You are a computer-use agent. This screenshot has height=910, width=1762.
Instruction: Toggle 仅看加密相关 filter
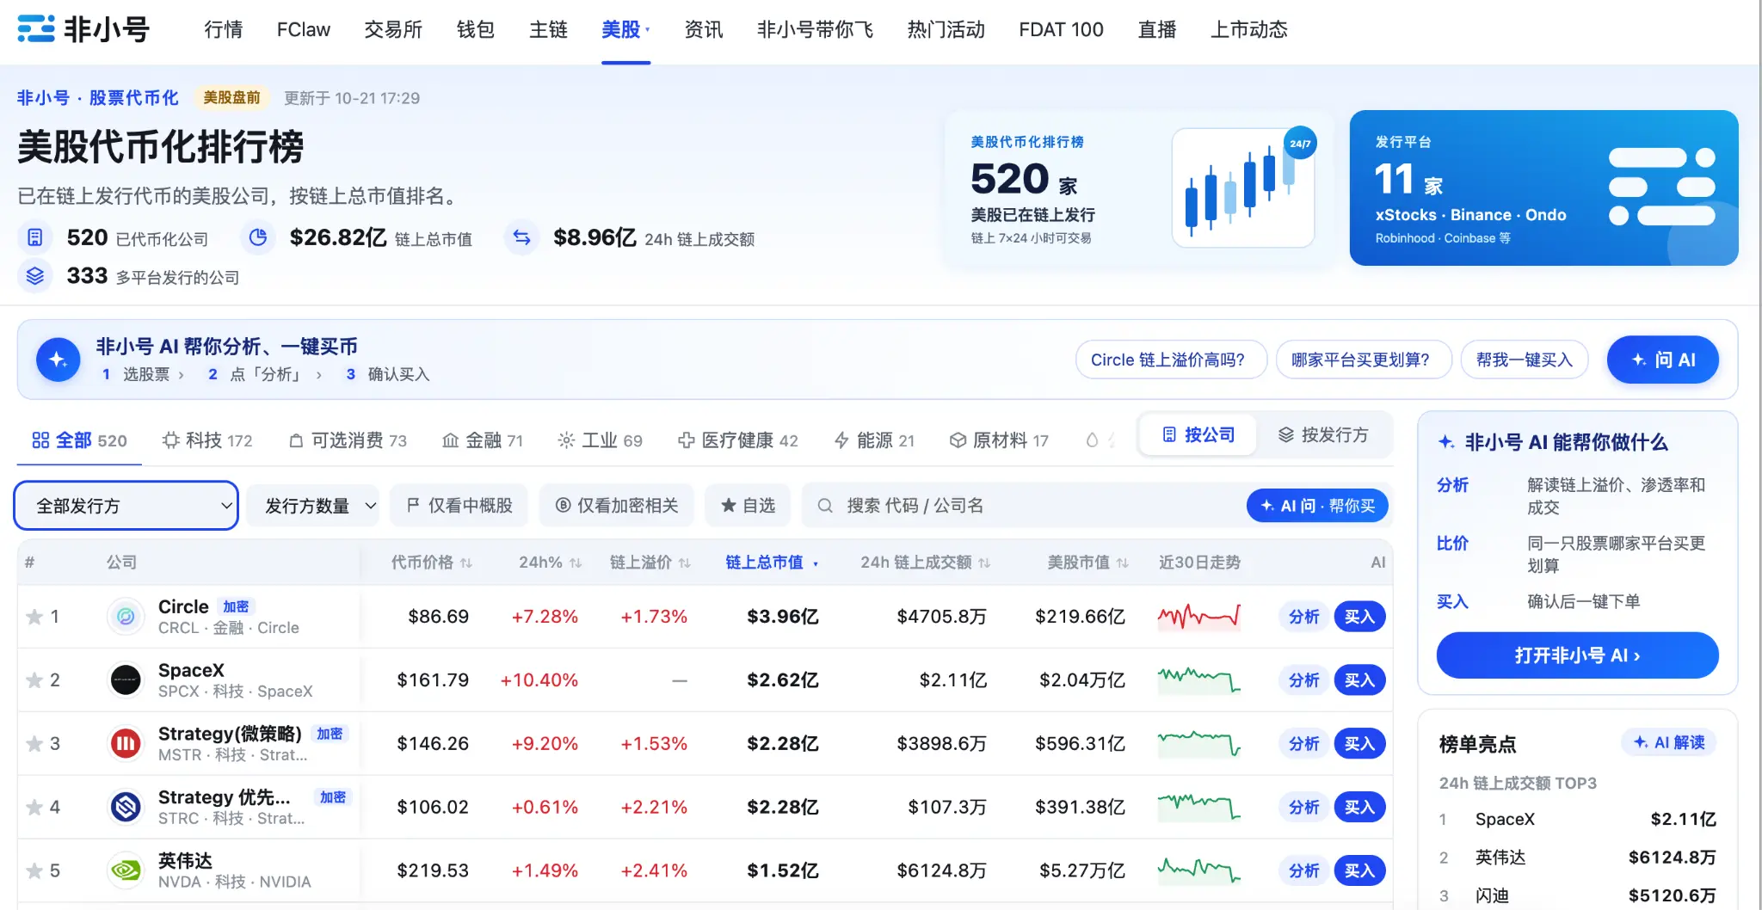point(617,506)
